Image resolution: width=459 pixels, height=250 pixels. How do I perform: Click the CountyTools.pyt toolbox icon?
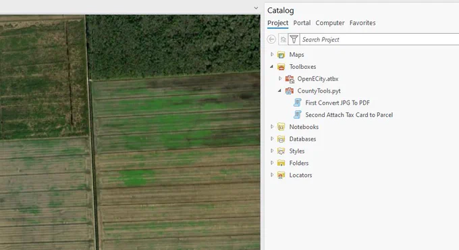(290, 91)
